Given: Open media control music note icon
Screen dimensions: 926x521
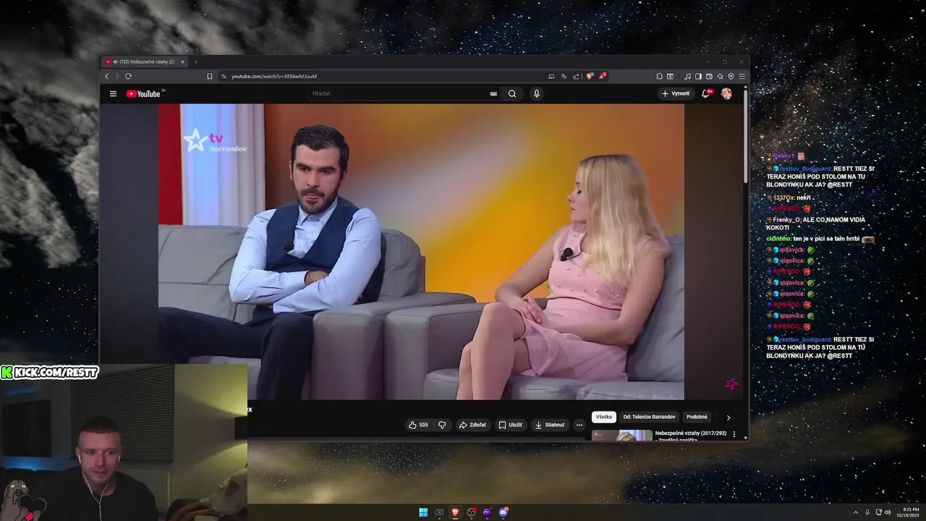Looking at the screenshot, I should (x=687, y=76).
